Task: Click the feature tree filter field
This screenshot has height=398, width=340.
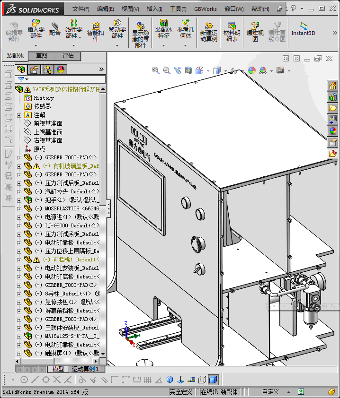Action: (x=61, y=79)
